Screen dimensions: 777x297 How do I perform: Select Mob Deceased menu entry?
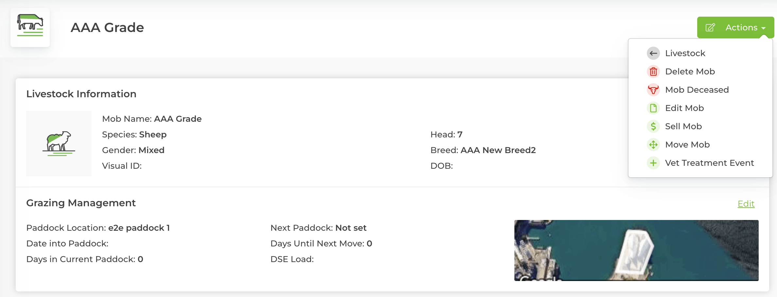(x=697, y=90)
